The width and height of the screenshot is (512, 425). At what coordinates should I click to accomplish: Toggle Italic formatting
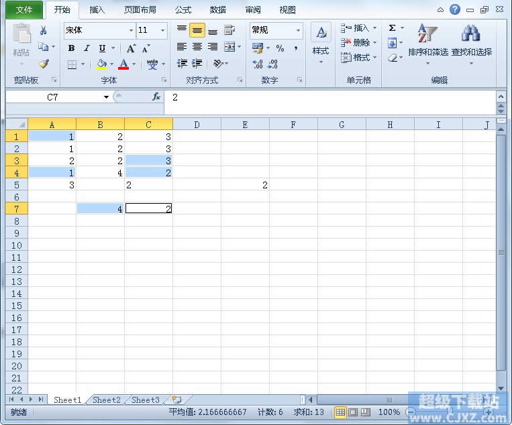(87, 48)
